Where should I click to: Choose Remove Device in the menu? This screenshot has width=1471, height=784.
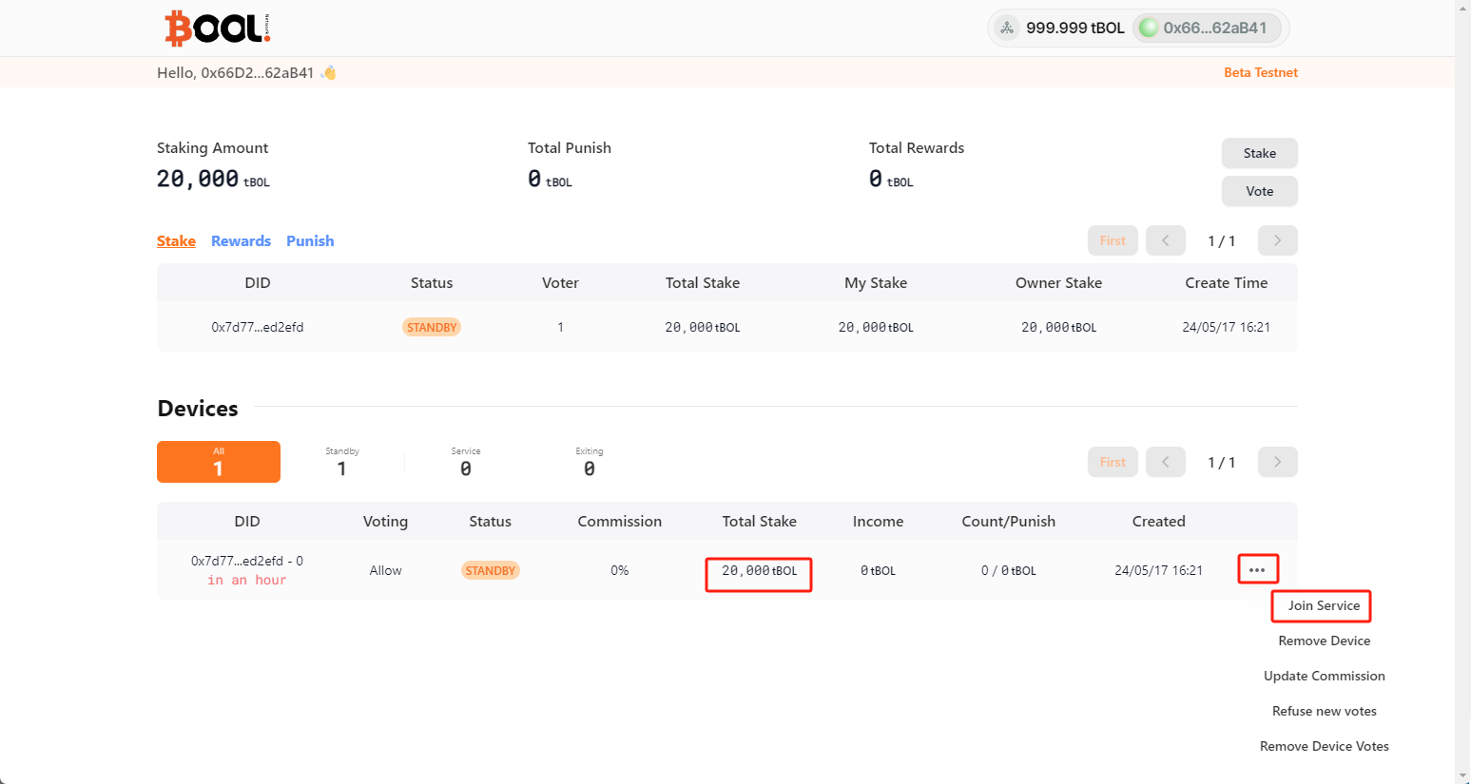coord(1324,641)
